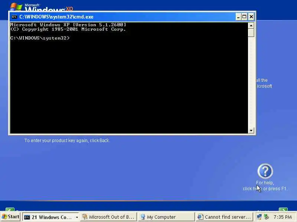This screenshot has width=297, height=222.
Task: Switch to Microsoft Out of B... taskbar window
Action: tap(108, 217)
